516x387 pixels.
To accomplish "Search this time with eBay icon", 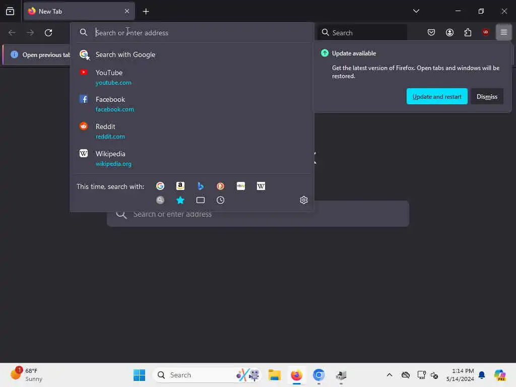I will [241, 186].
